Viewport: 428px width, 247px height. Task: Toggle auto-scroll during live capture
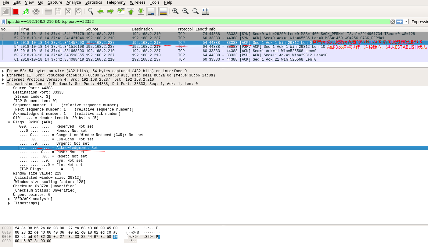pos(151,11)
